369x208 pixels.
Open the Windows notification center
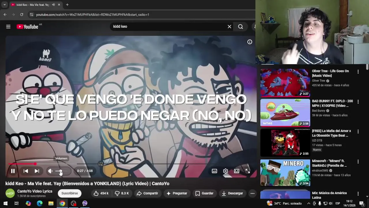(362, 203)
